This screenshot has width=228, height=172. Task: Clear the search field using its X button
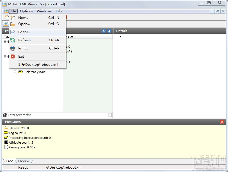[110, 115]
